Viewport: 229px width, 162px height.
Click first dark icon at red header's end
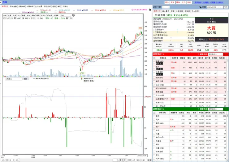225,54
